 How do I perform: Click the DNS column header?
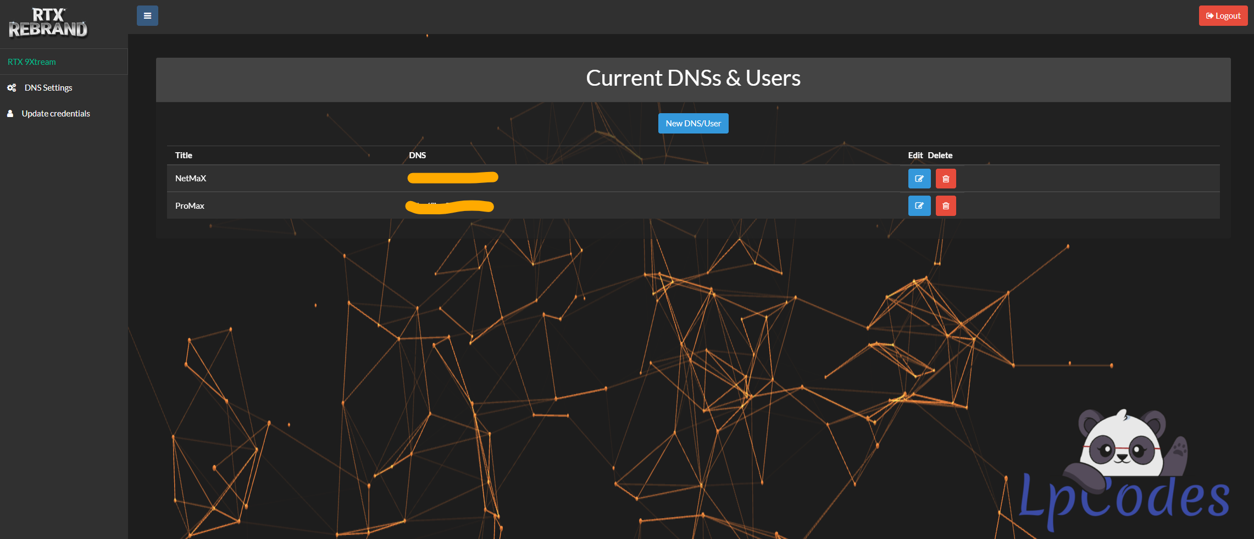coord(417,155)
